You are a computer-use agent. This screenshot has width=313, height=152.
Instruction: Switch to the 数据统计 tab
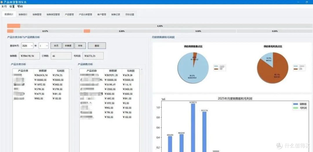pos(9,14)
